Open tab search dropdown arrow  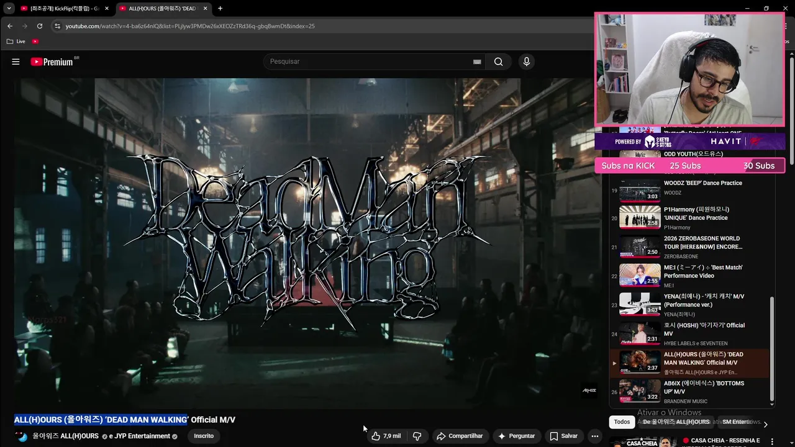point(9,8)
